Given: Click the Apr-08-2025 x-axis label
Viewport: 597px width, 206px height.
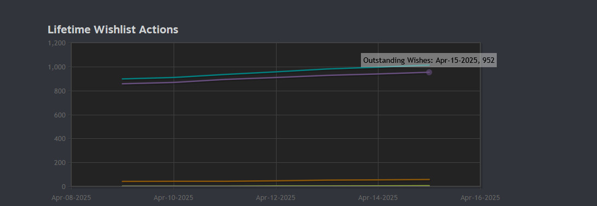Looking at the screenshot, I should (71, 198).
